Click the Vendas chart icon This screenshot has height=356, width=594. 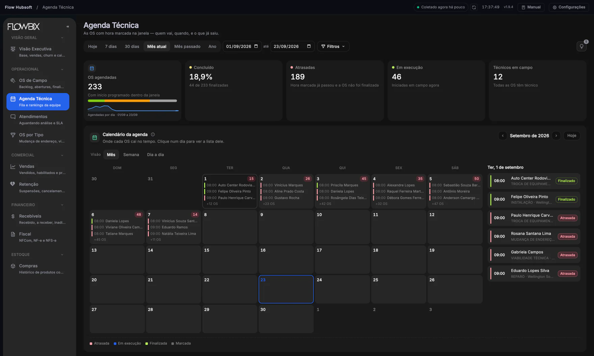pos(13,167)
